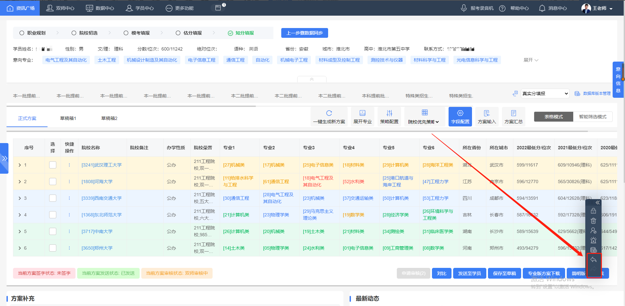Click the database-add icon in floating toolbar
The height and width of the screenshot is (306, 625).
click(593, 250)
